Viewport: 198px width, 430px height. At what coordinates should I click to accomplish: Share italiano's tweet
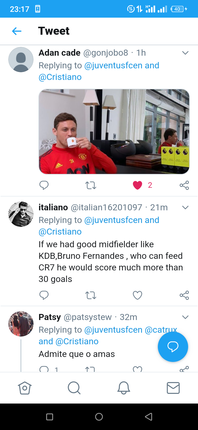click(184, 295)
